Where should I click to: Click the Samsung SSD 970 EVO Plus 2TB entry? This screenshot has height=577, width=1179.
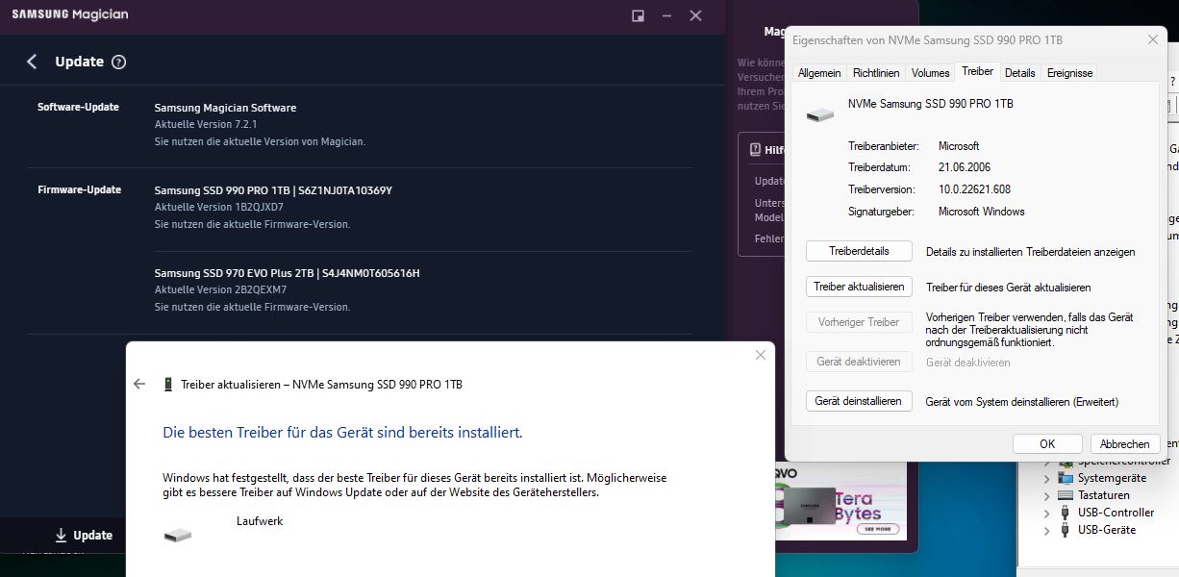(288, 273)
